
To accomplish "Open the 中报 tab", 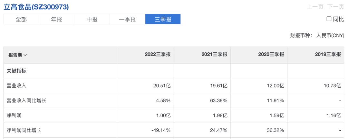I will click(92, 19).
